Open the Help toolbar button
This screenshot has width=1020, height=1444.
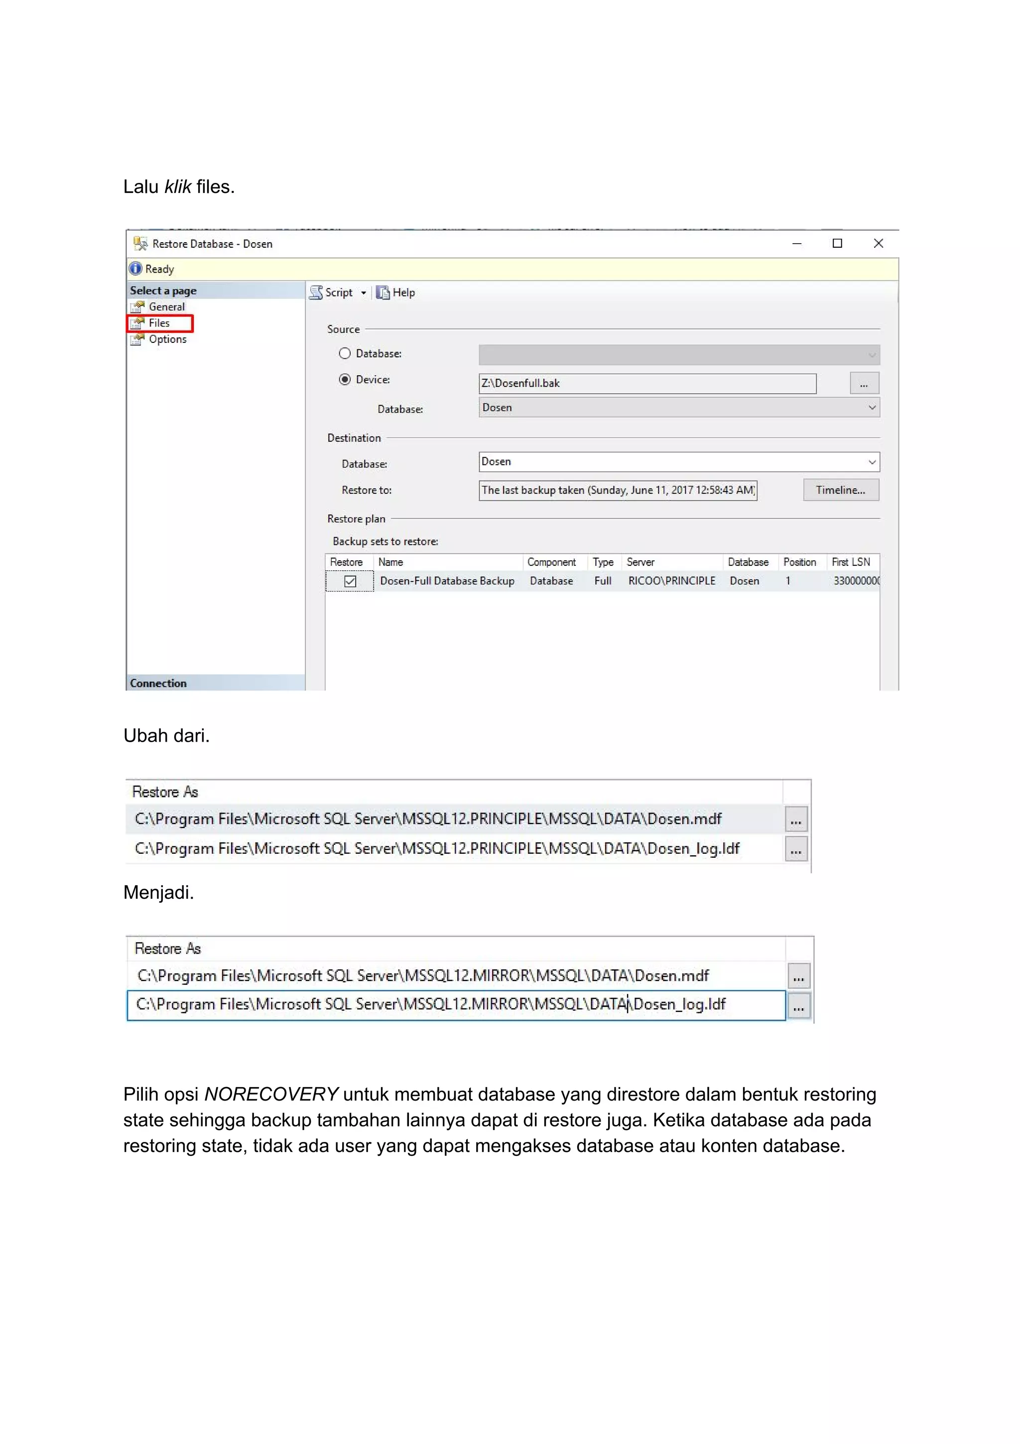395,293
